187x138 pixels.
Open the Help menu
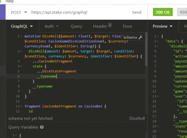9,1
